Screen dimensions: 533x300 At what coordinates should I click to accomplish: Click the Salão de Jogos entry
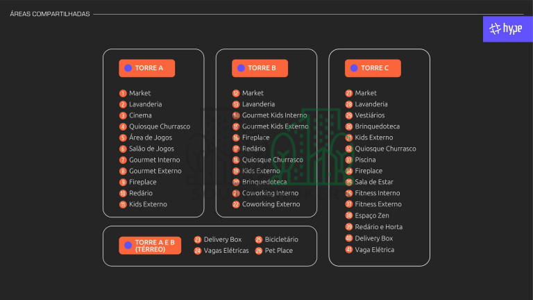point(151,149)
